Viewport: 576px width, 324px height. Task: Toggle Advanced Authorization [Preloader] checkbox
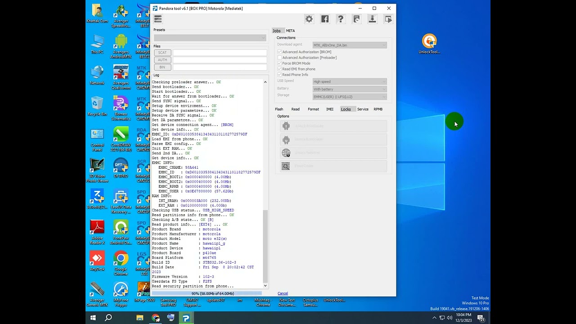point(279,58)
